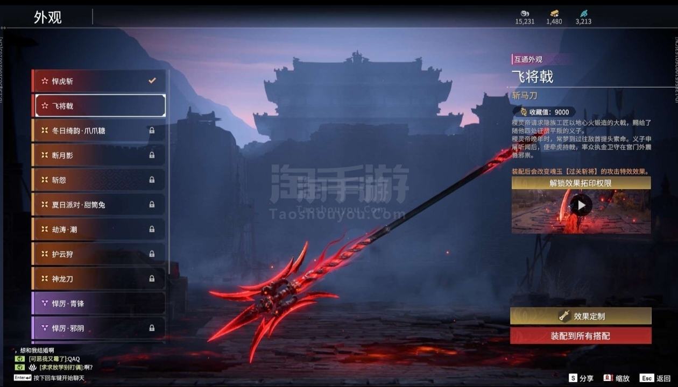
Task: Click the equipped checkmark on 悍虎斩
Action: [152, 81]
